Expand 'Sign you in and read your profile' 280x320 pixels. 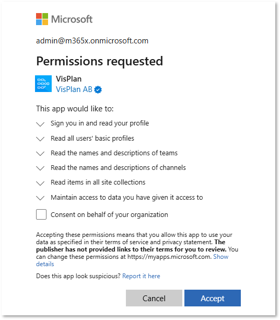(40, 124)
